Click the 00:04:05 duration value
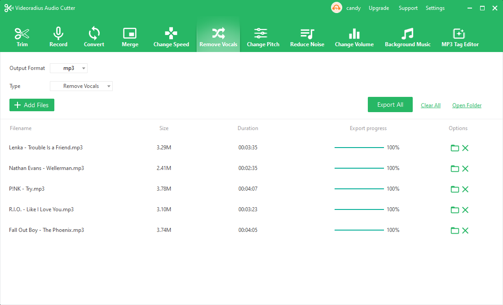The image size is (503, 305). [x=247, y=230]
